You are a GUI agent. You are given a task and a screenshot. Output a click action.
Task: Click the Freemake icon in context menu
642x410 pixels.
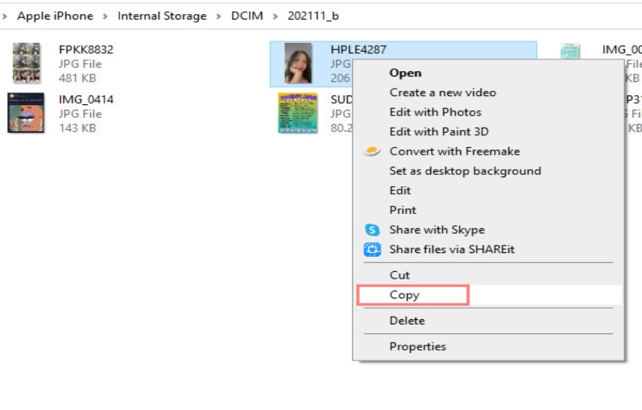(x=372, y=151)
